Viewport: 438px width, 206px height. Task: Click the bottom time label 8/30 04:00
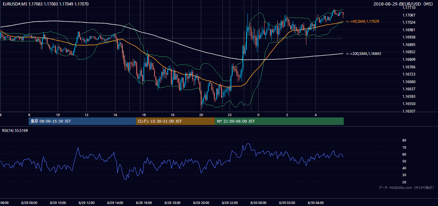pyautogui.click(x=316, y=203)
